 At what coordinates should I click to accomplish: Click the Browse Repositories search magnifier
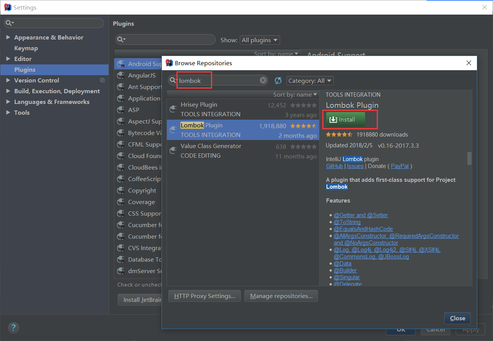pos(174,80)
